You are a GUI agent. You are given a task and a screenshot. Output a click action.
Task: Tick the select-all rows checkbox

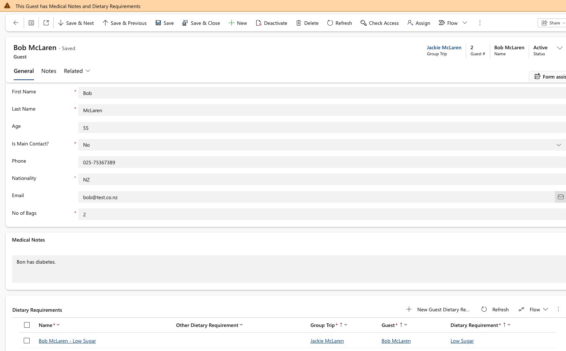coord(27,325)
